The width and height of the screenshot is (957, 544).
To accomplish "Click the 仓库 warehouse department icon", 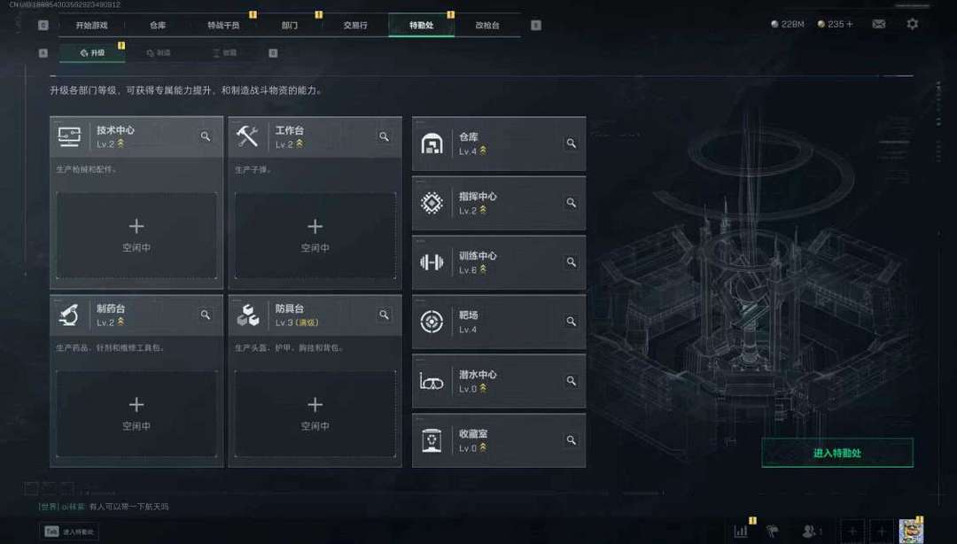I will pyautogui.click(x=432, y=144).
